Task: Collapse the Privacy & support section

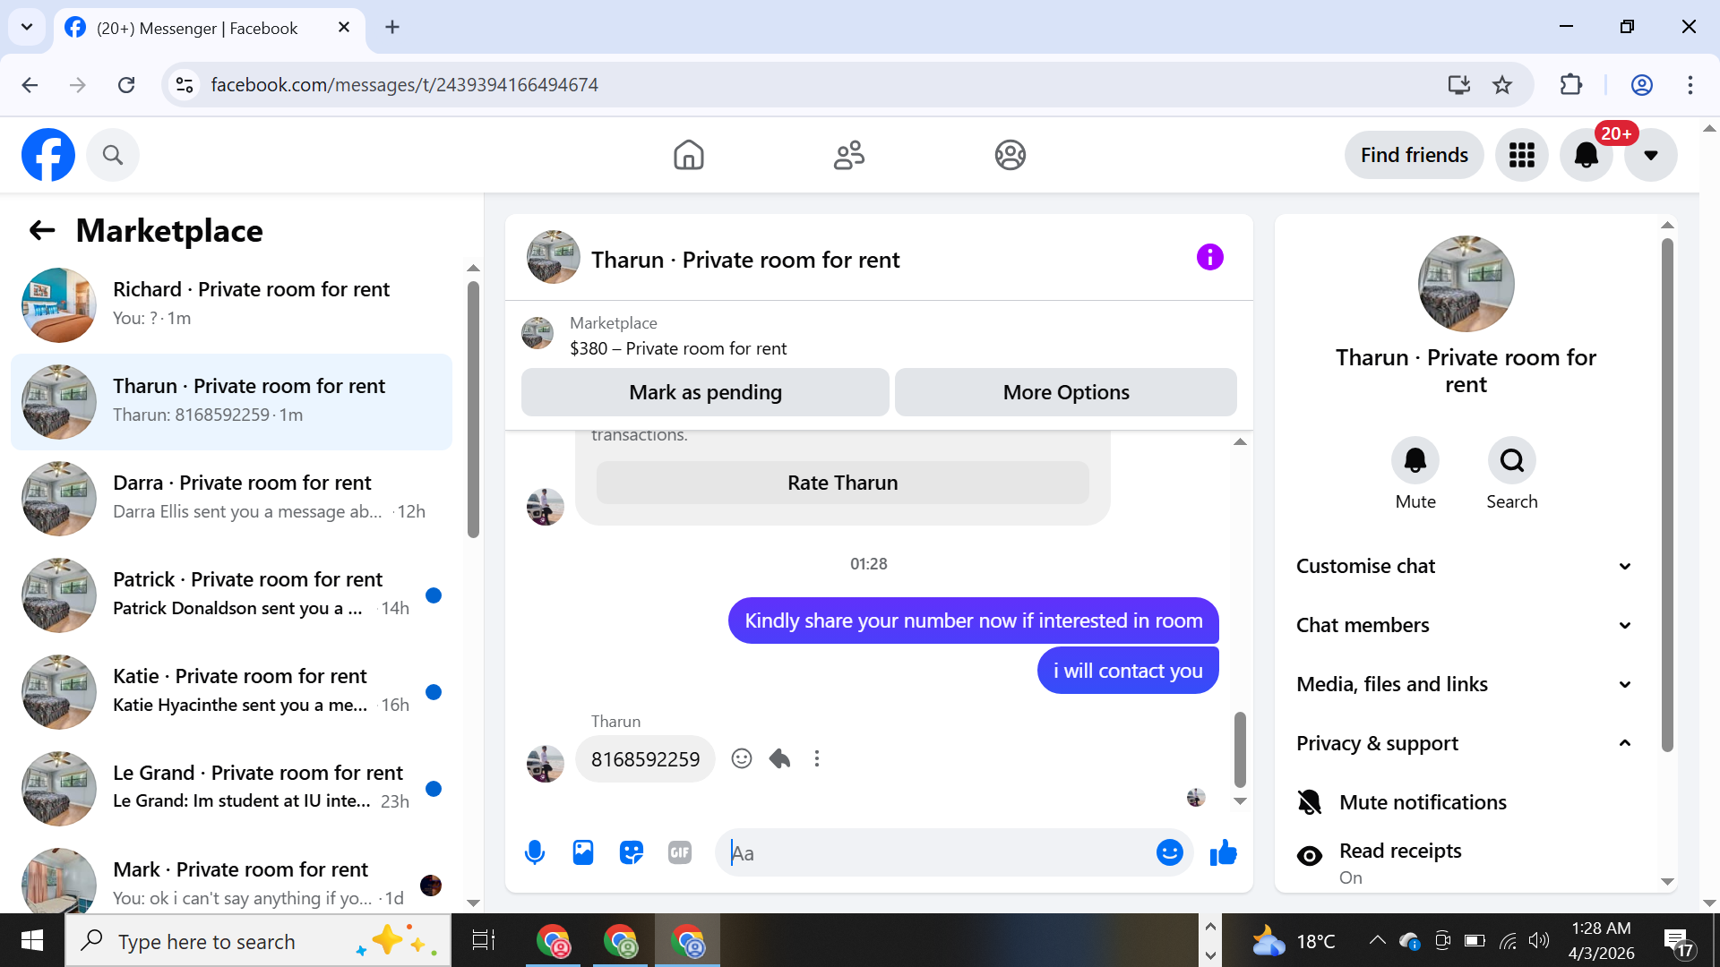Action: [x=1466, y=743]
